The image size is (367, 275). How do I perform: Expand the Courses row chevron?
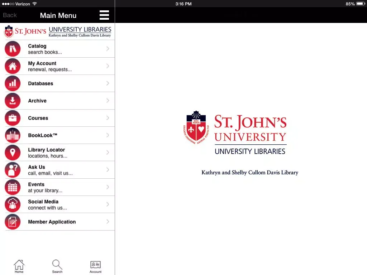tap(108, 118)
